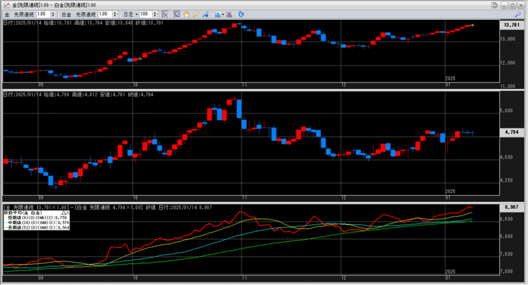Expand the chart type dropdown arrow
Screen dimensions: 528x285
pyautogui.click(x=223, y=14)
